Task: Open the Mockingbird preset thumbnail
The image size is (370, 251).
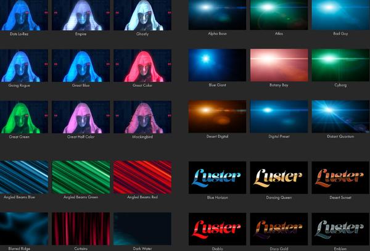Action: point(142,117)
